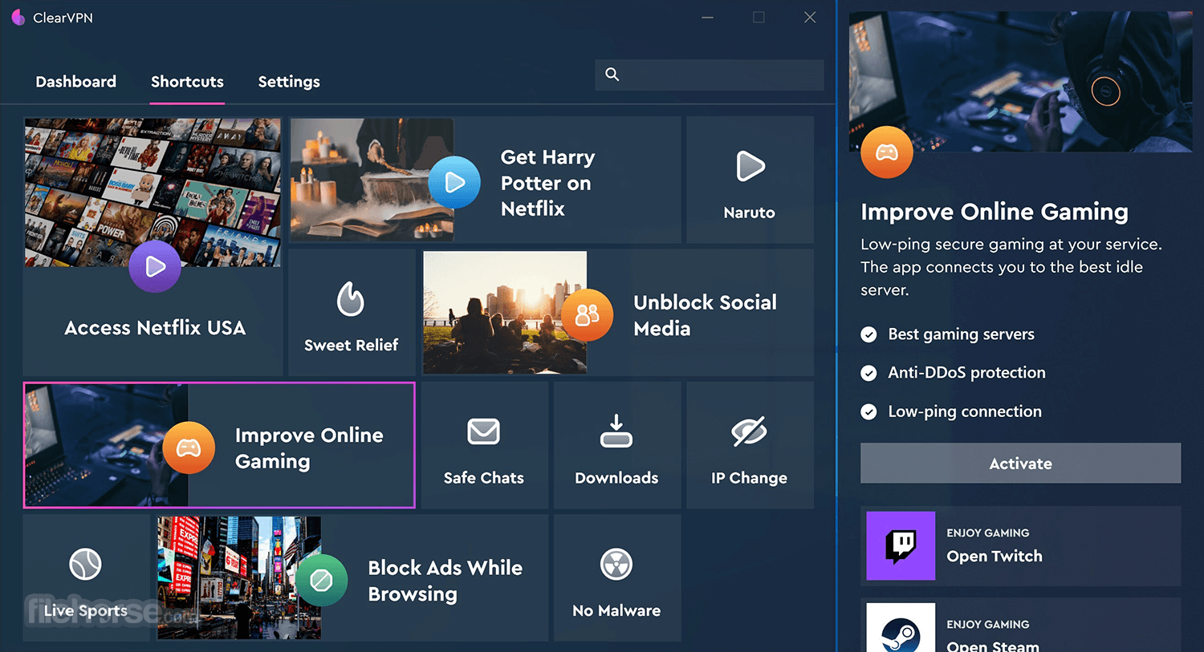Click the checkmark beside Anti-DDoS protection
The height and width of the screenshot is (652, 1204).
(x=868, y=373)
